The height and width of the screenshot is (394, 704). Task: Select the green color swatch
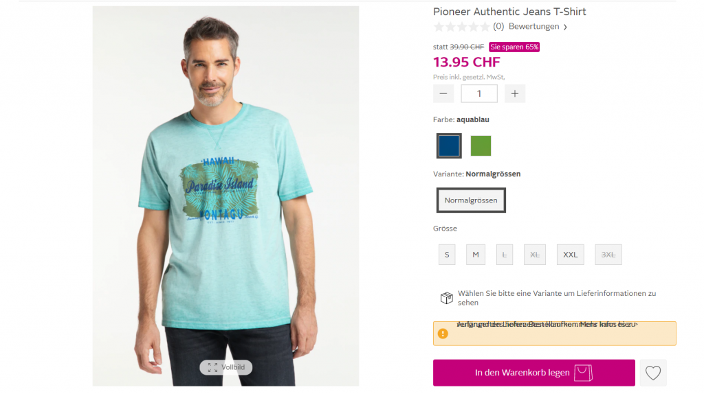(481, 146)
